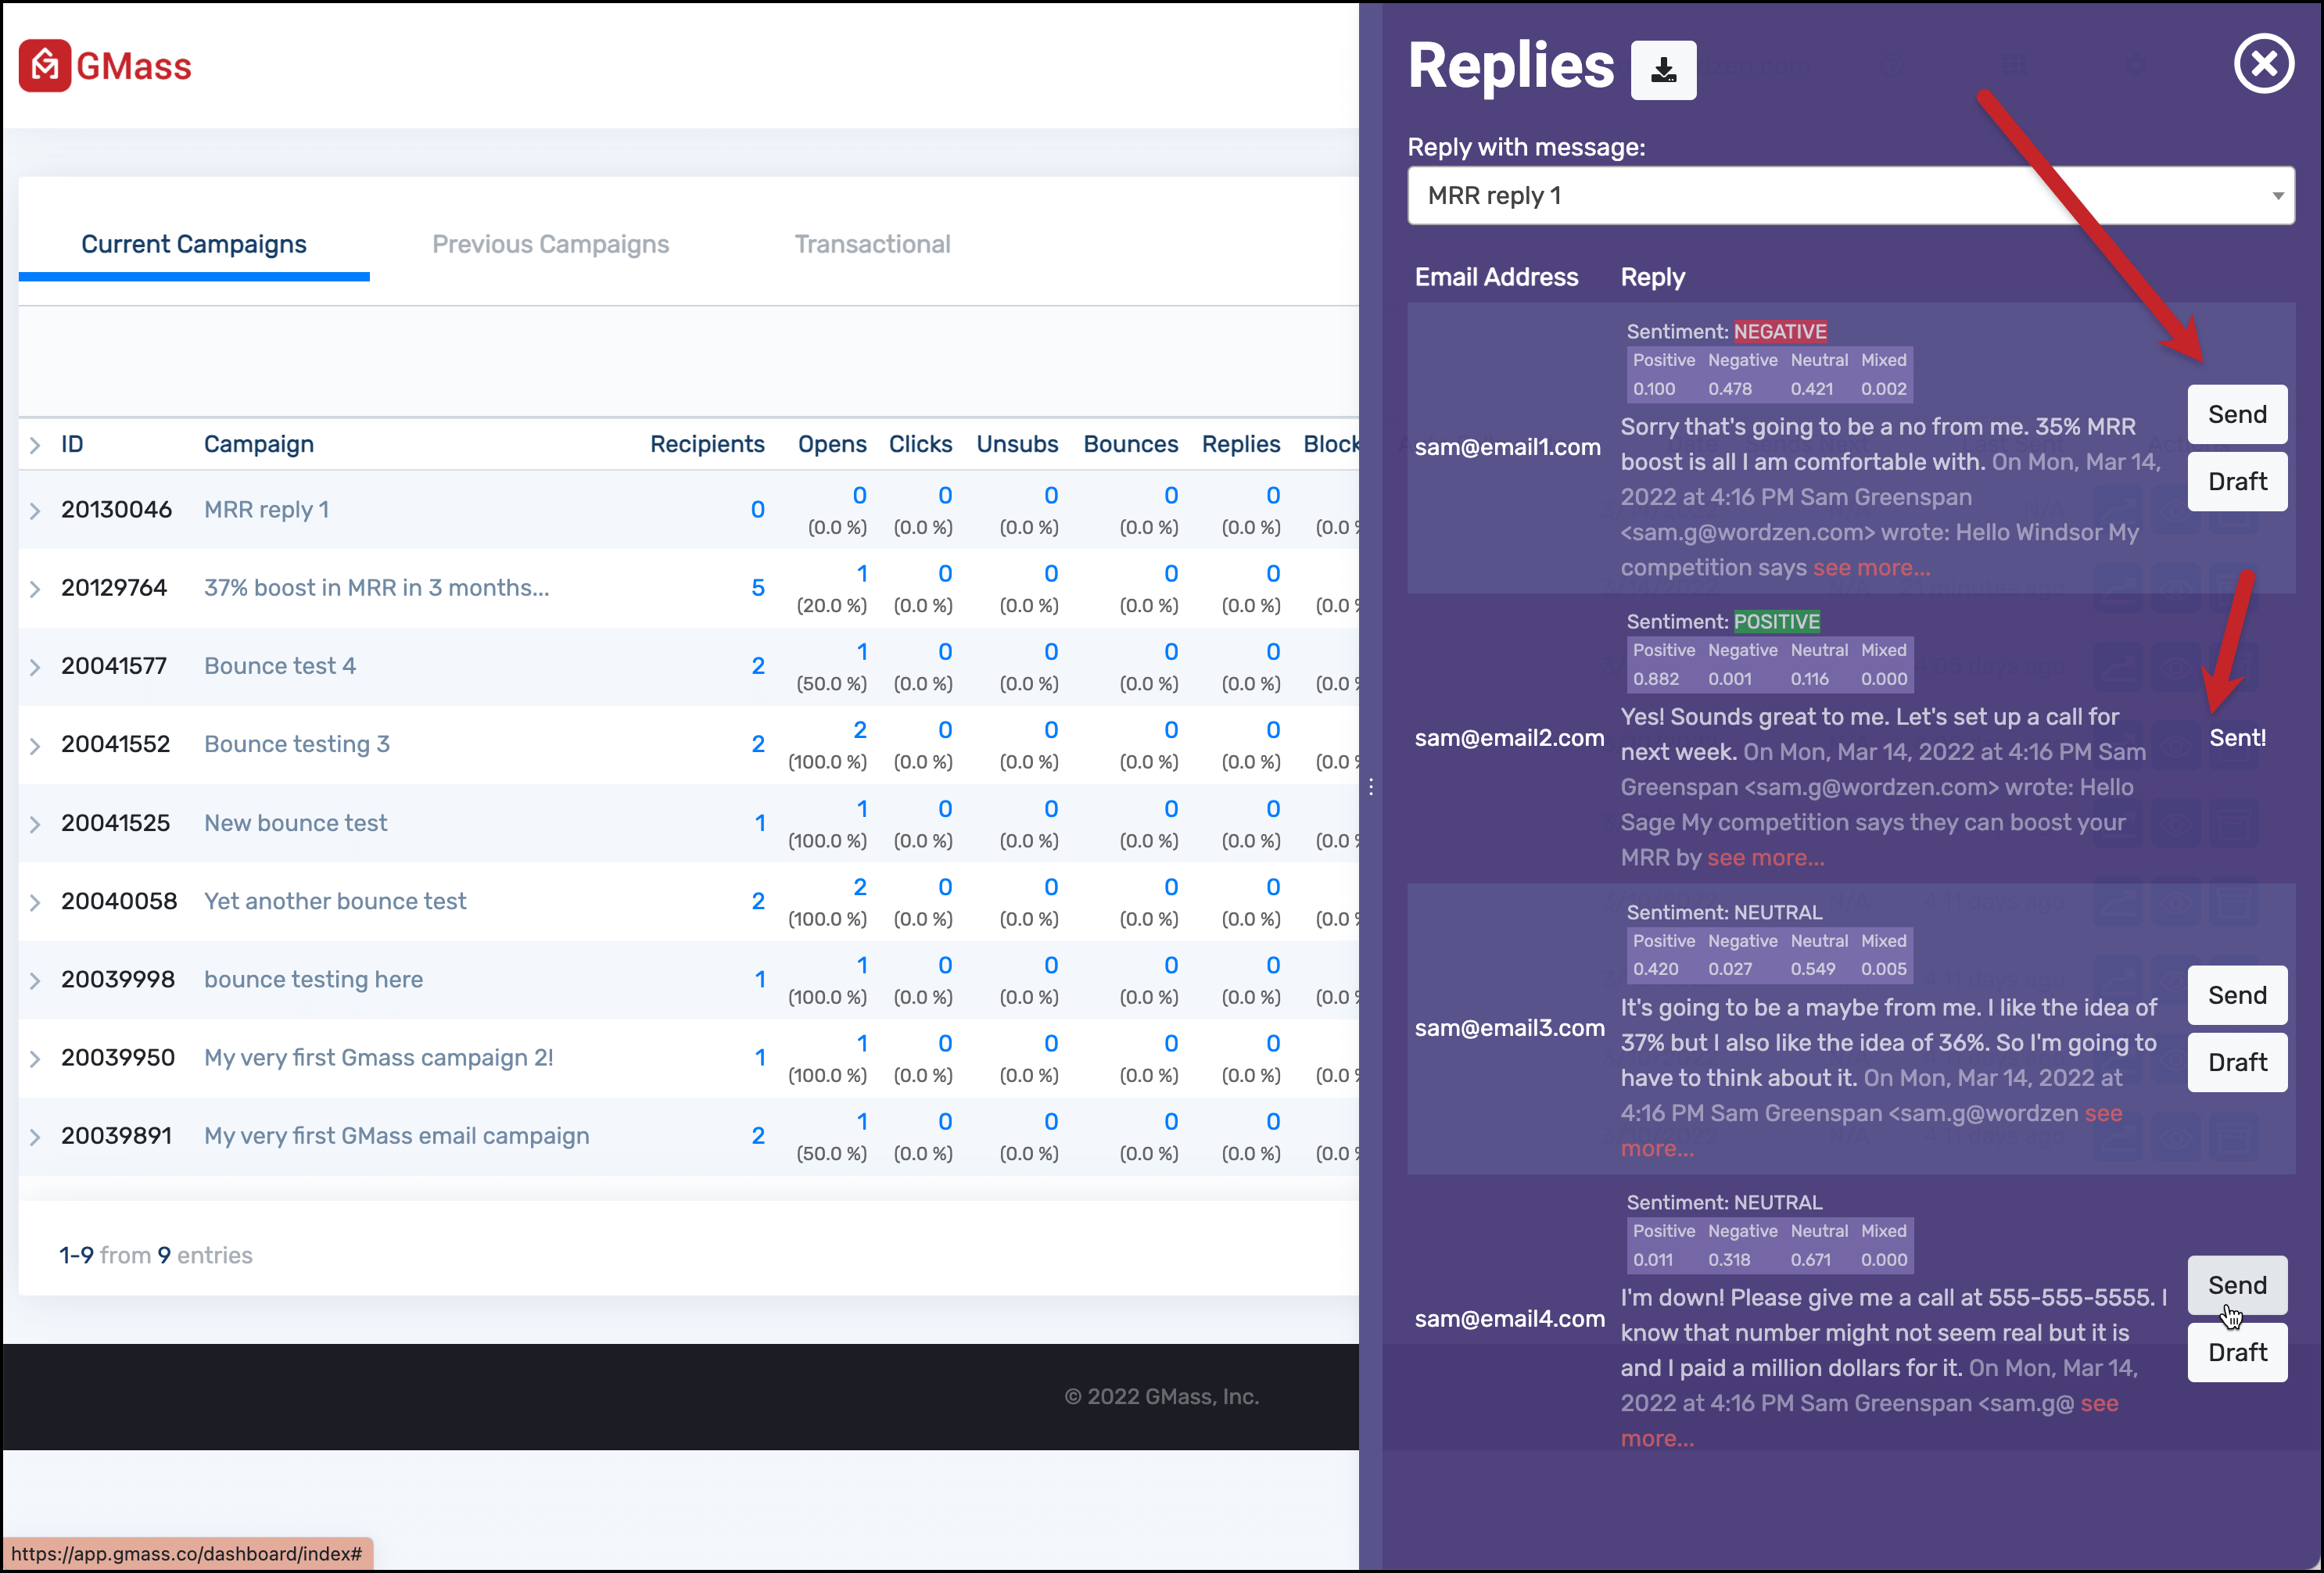
Task: Send reply to sam@email4.com
Action: pyautogui.click(x=2237, y=1285)
